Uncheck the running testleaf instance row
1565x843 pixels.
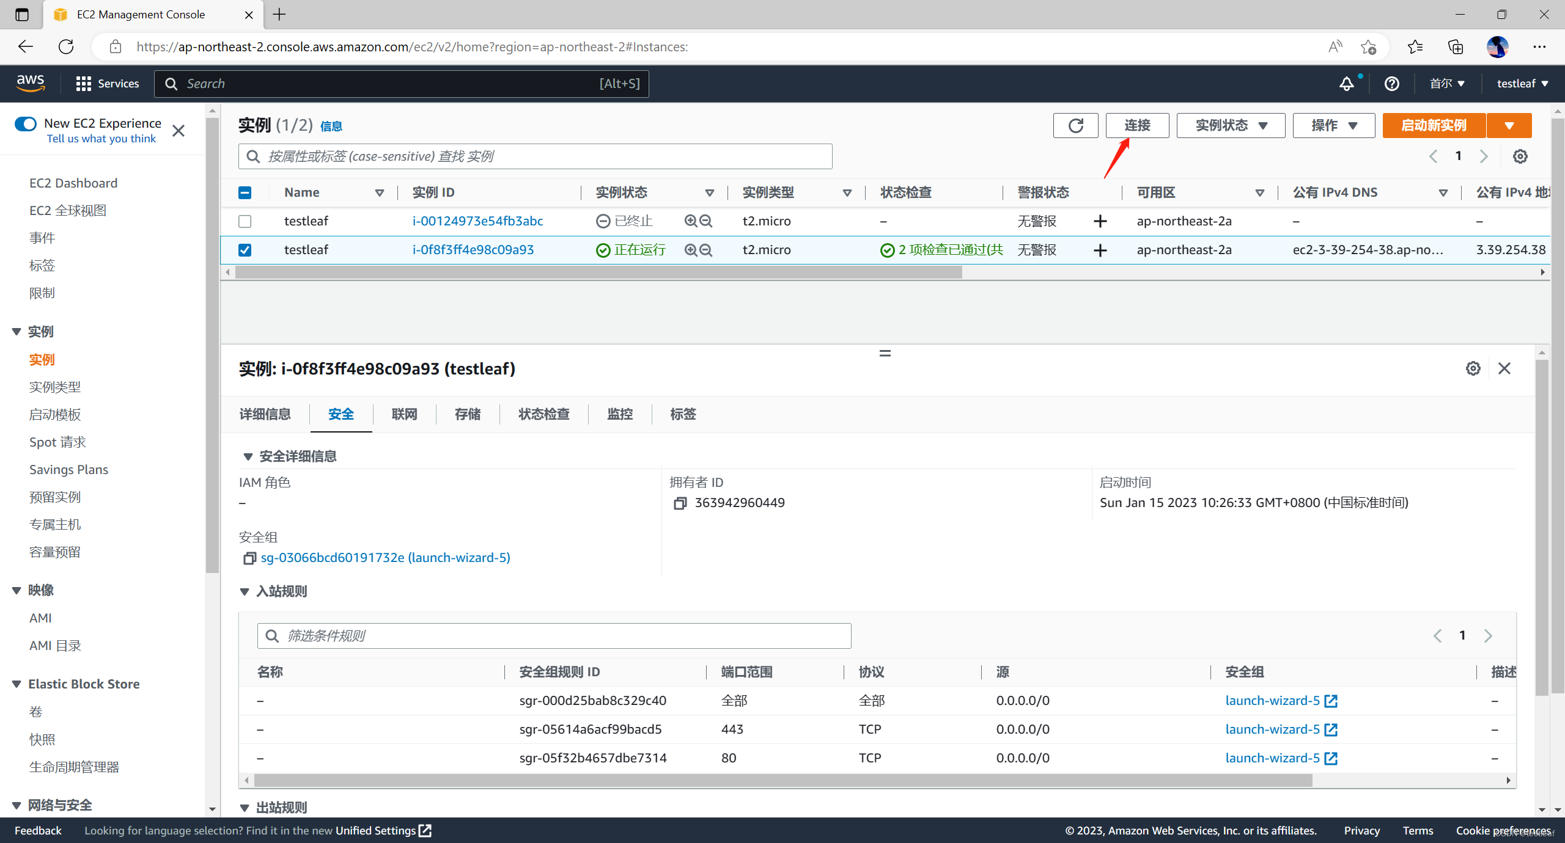(245, 250)
